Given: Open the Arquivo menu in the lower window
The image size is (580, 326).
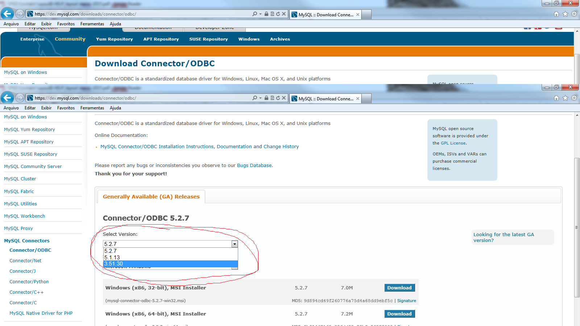Looking at the screenshot, I should (11, 108).
